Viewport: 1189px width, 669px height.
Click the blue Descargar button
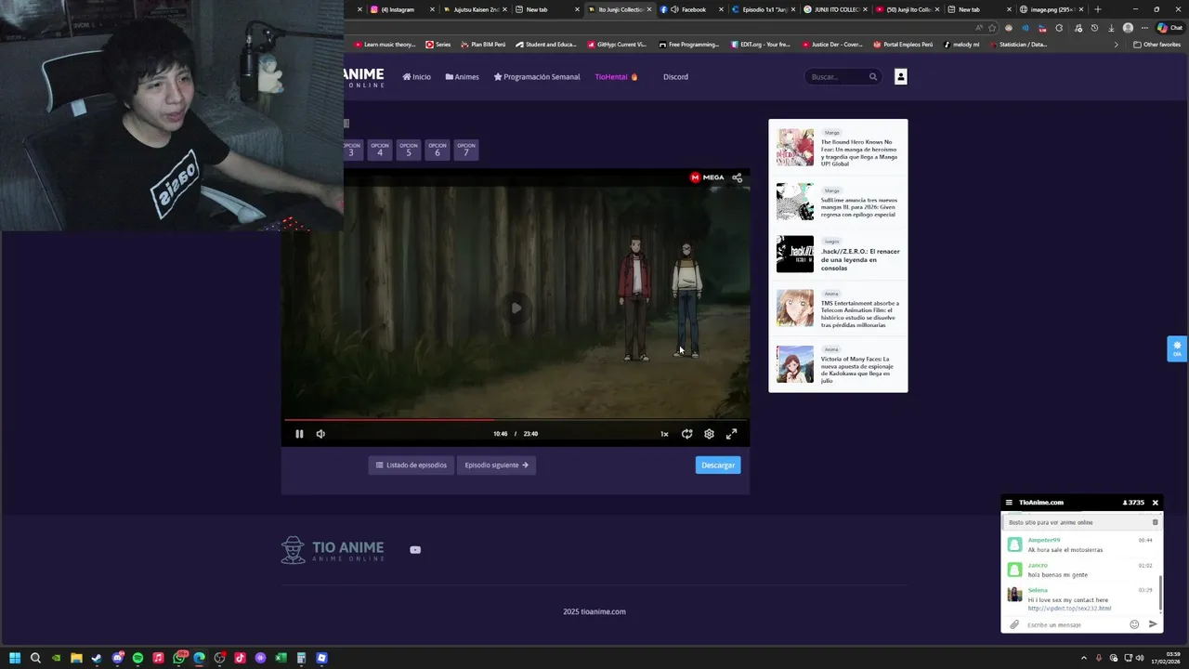pyautogui.click(x=718, y=466)
